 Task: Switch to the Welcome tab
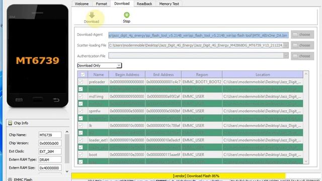click(x=82, y=4)
